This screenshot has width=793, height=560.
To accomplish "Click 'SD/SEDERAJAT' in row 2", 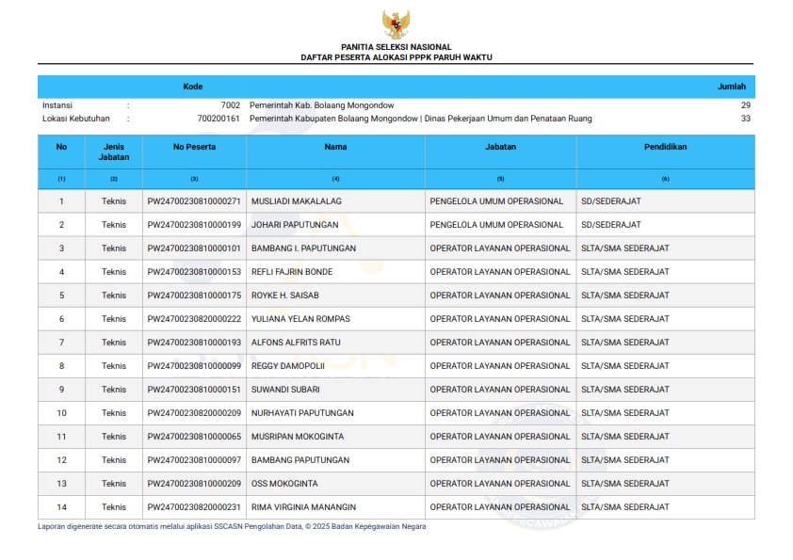I will [610, 225].
